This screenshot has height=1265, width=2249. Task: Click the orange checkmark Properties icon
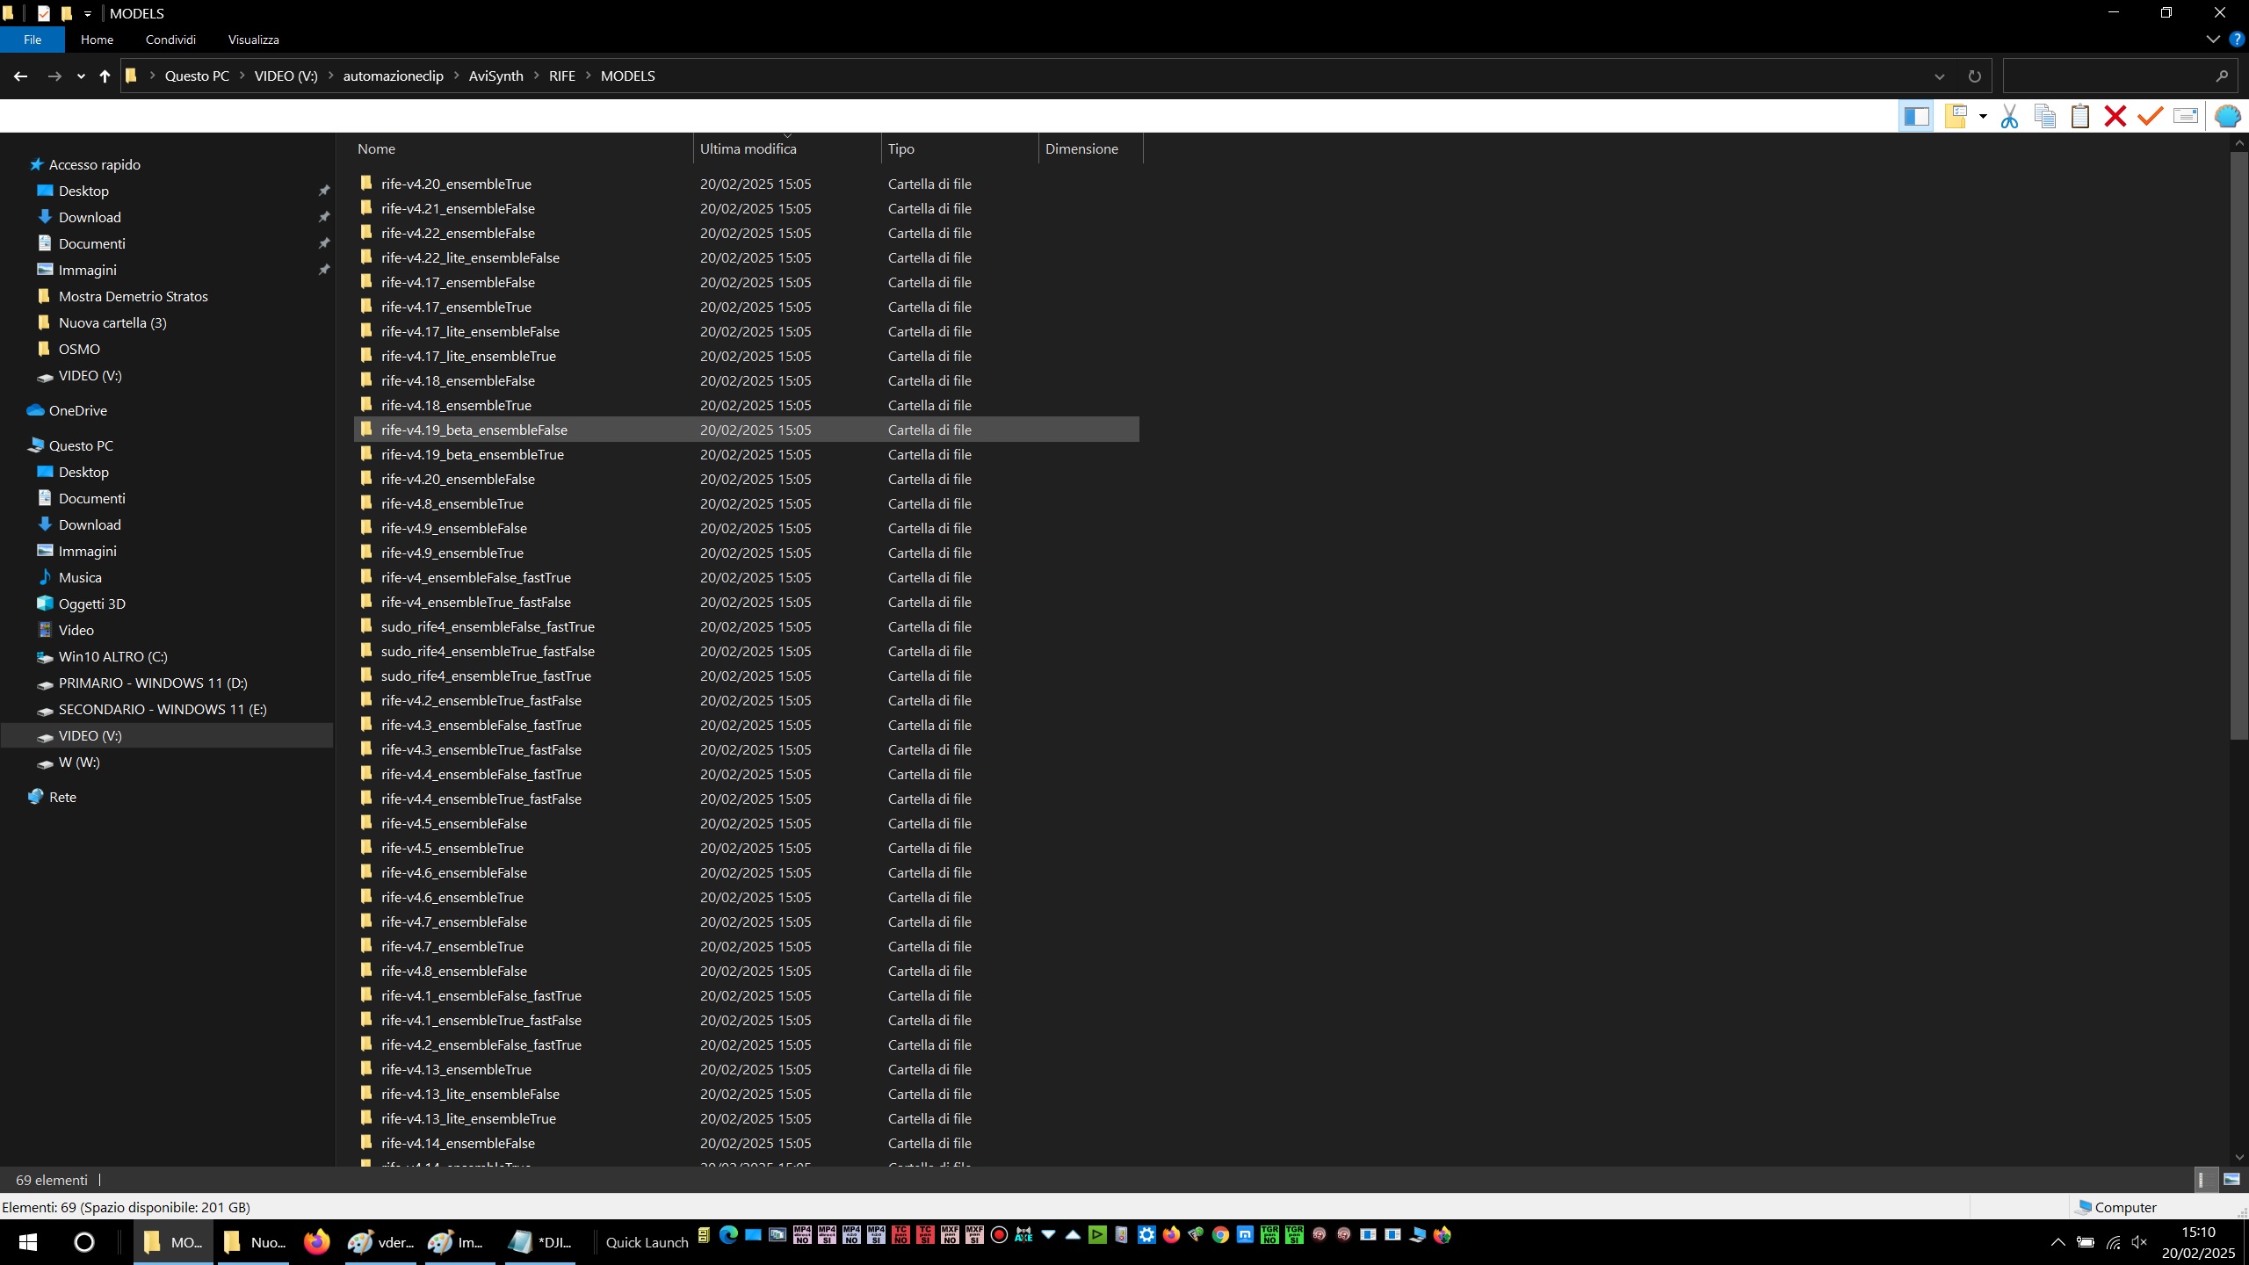2150,117
